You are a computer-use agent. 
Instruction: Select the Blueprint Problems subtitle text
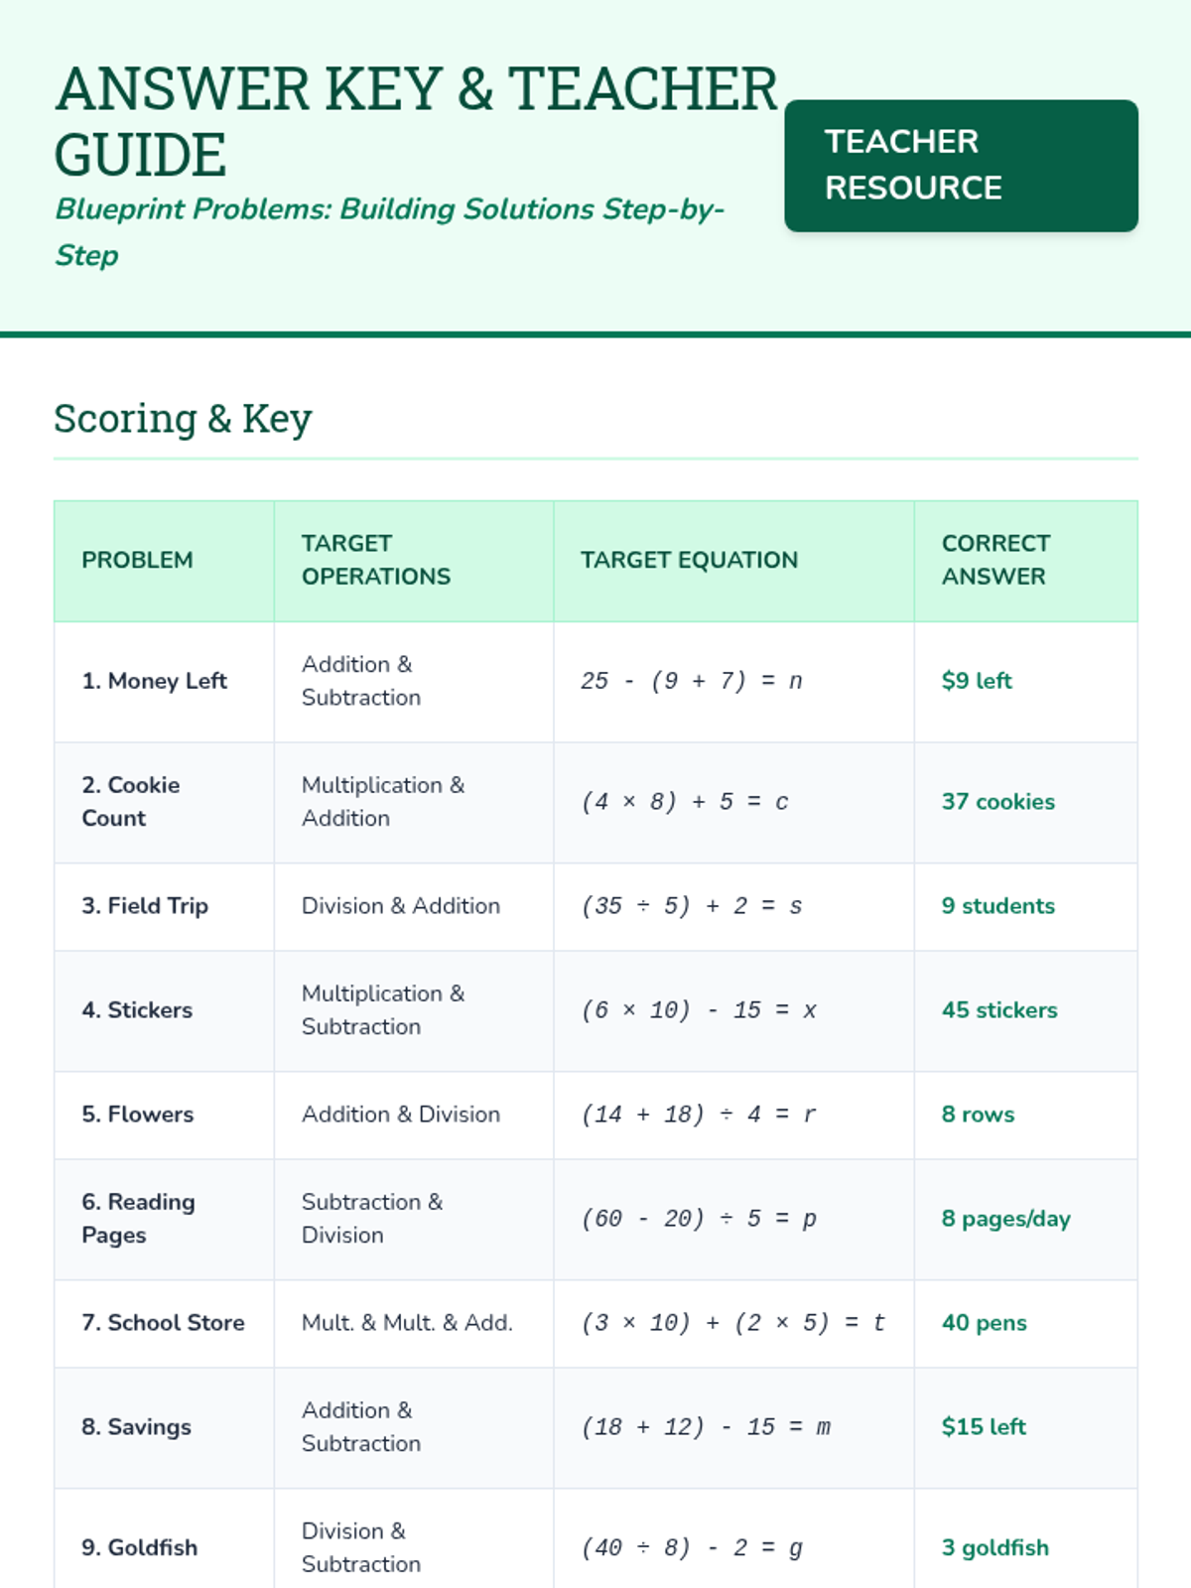pyautogui.click(x=389, y=231)
